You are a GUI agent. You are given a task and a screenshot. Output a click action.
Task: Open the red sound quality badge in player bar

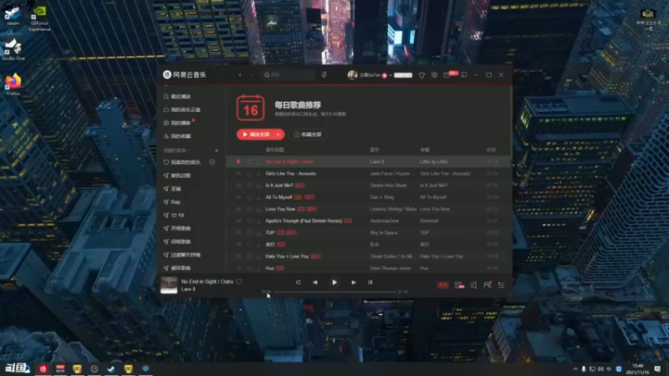[442, 285]
